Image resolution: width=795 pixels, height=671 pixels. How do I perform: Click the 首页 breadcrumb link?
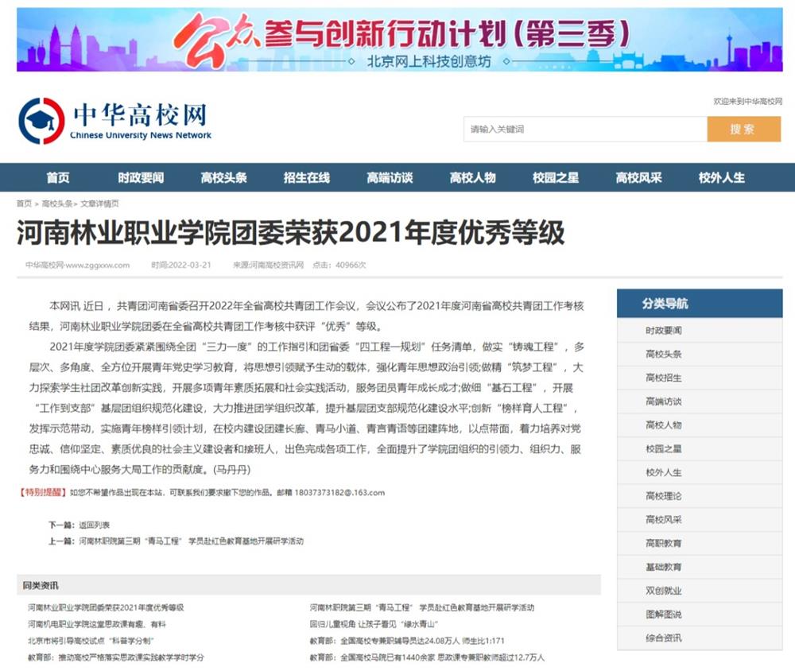click(x=24, y=204)
